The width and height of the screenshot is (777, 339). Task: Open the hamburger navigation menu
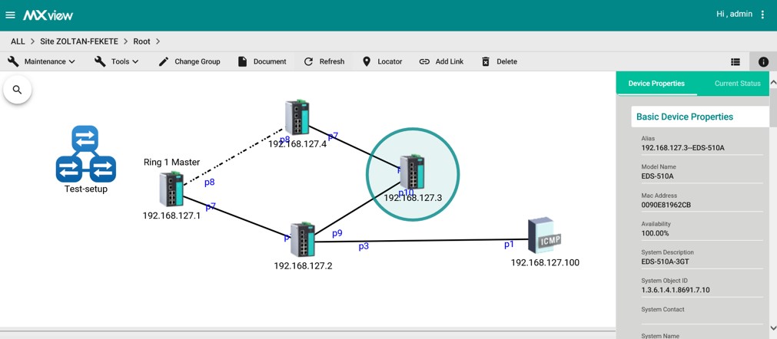coord(11,15)
